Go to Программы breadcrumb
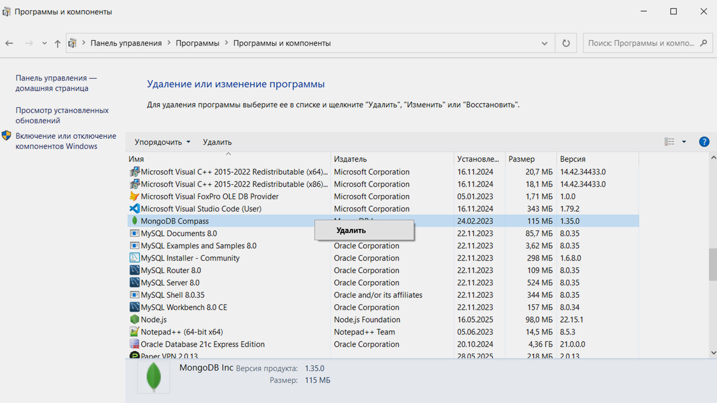The height and width of the screenshot is (403, 717). pos(197,43)
